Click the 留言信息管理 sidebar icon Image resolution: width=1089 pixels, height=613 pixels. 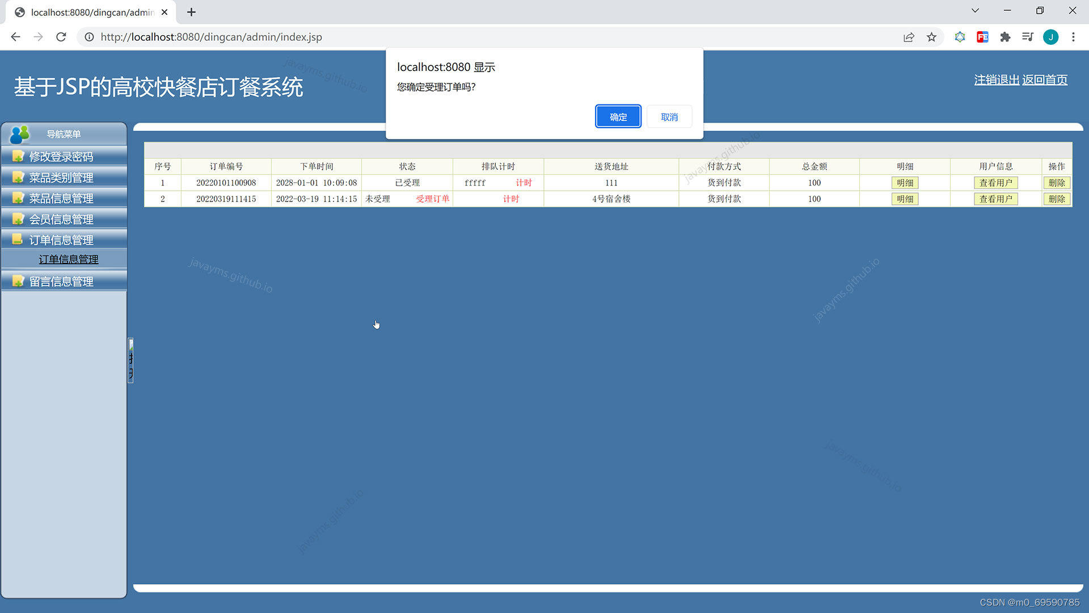[x=18, y=280]
